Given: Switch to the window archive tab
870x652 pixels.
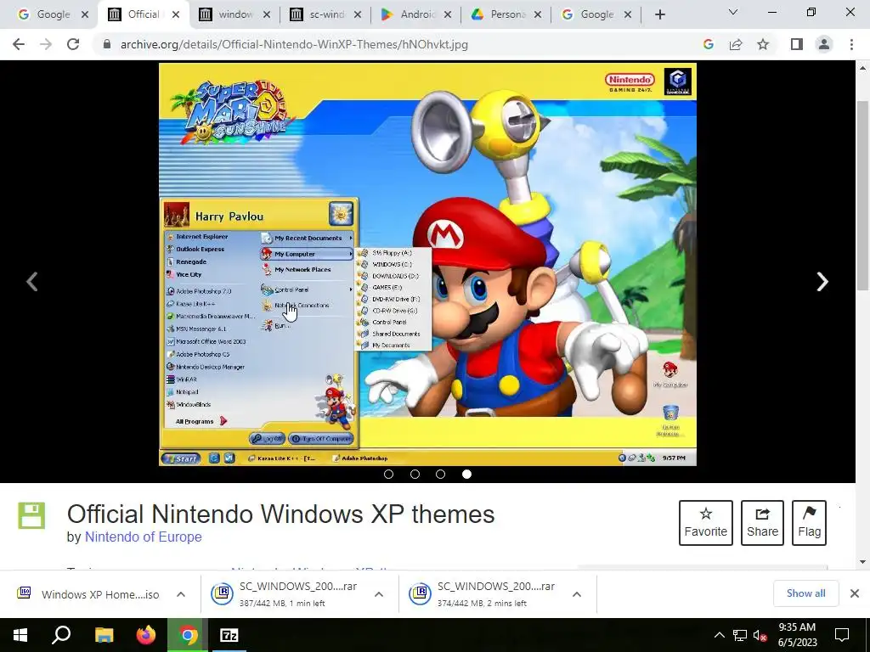Looking at the screenshot, I should 234,14.
